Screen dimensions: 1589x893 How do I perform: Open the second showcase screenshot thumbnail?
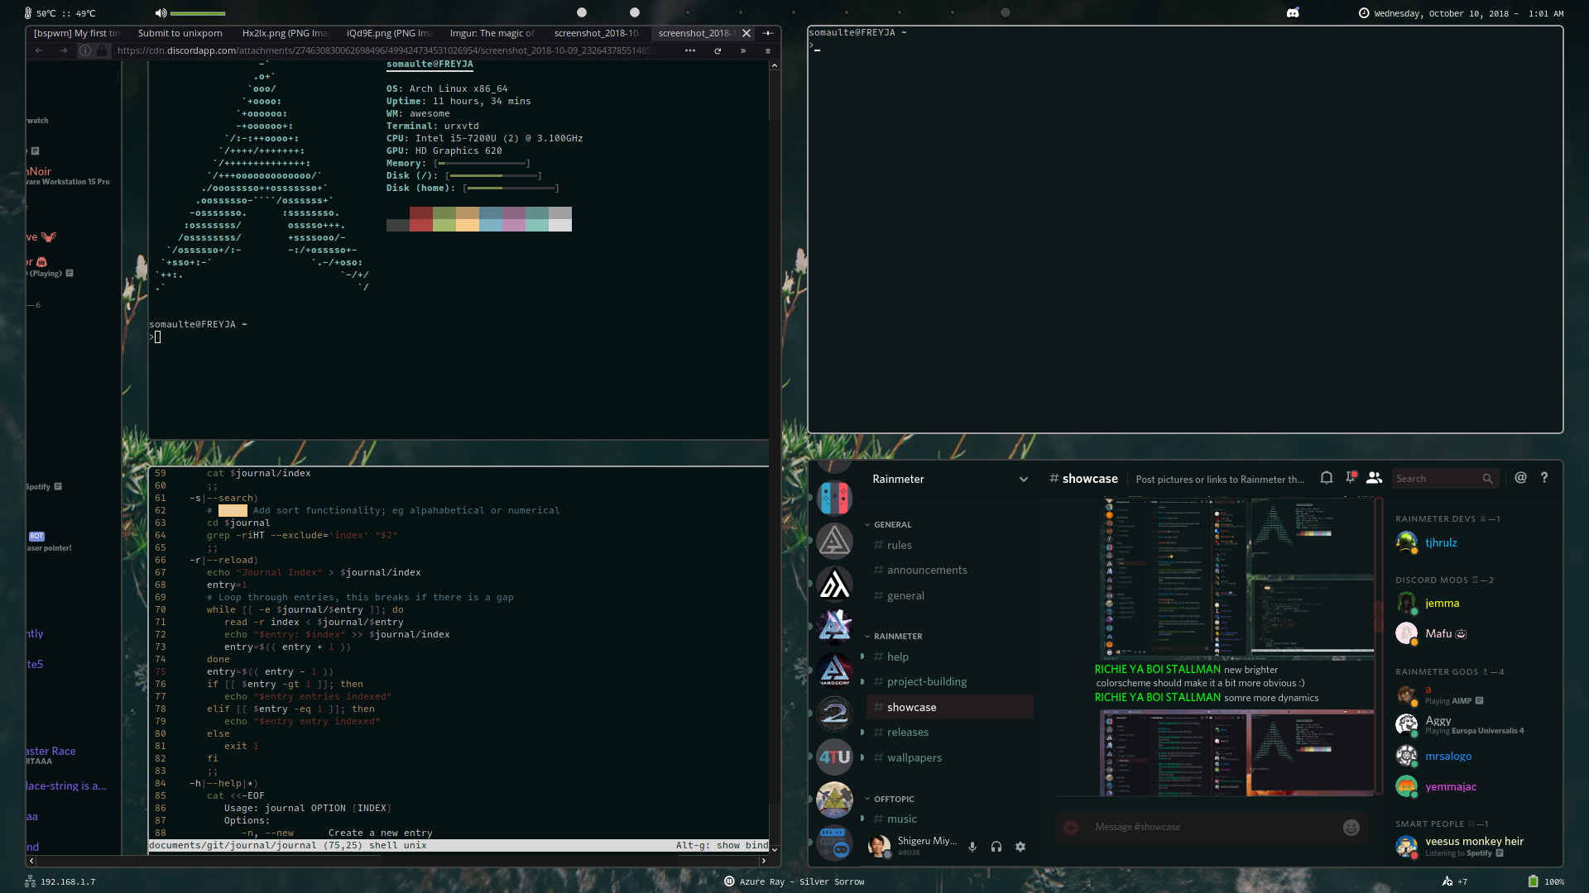point(1237,753)
